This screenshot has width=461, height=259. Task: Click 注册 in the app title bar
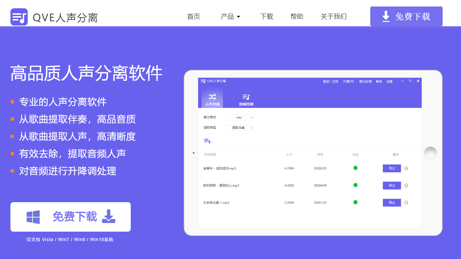tap(335, 82)
